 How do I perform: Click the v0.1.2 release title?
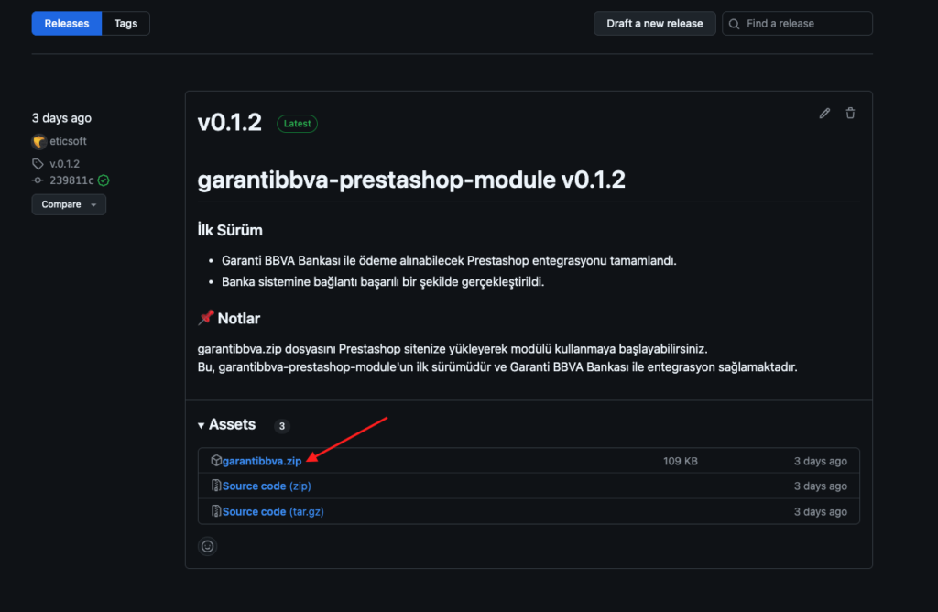point(230,123)
